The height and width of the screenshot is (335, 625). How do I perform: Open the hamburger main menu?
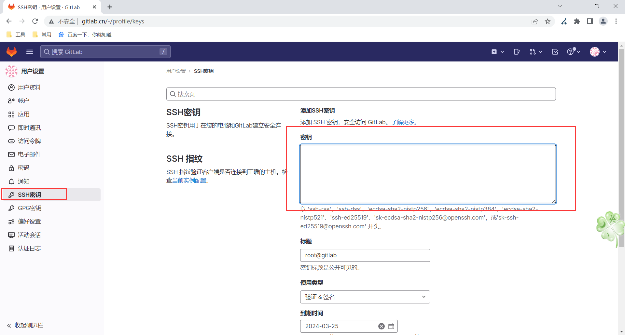pyautogui.click(x=30, y=52)
